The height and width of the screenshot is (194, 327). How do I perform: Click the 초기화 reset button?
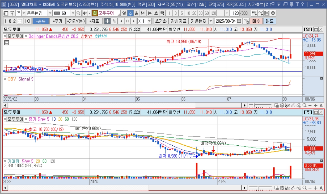[161, 21]
